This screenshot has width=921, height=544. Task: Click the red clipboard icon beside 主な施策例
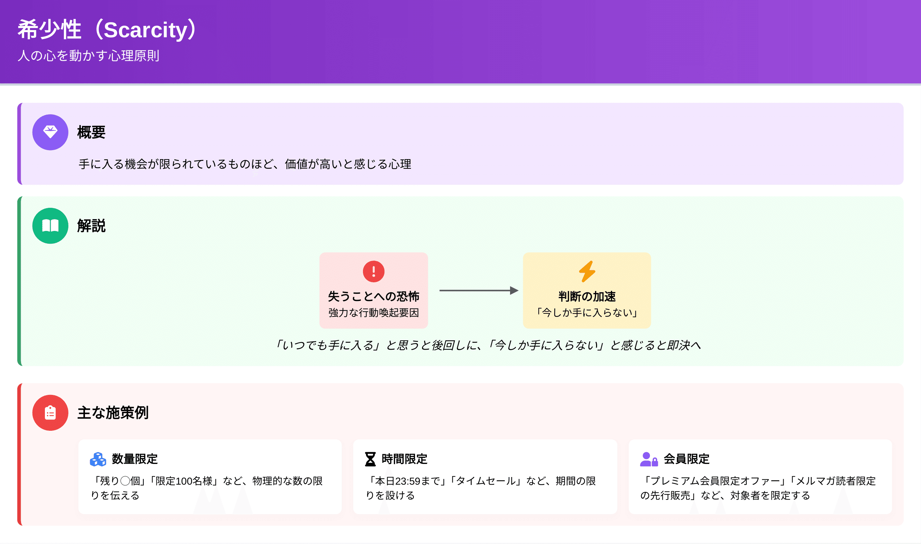tap(50, 412)
